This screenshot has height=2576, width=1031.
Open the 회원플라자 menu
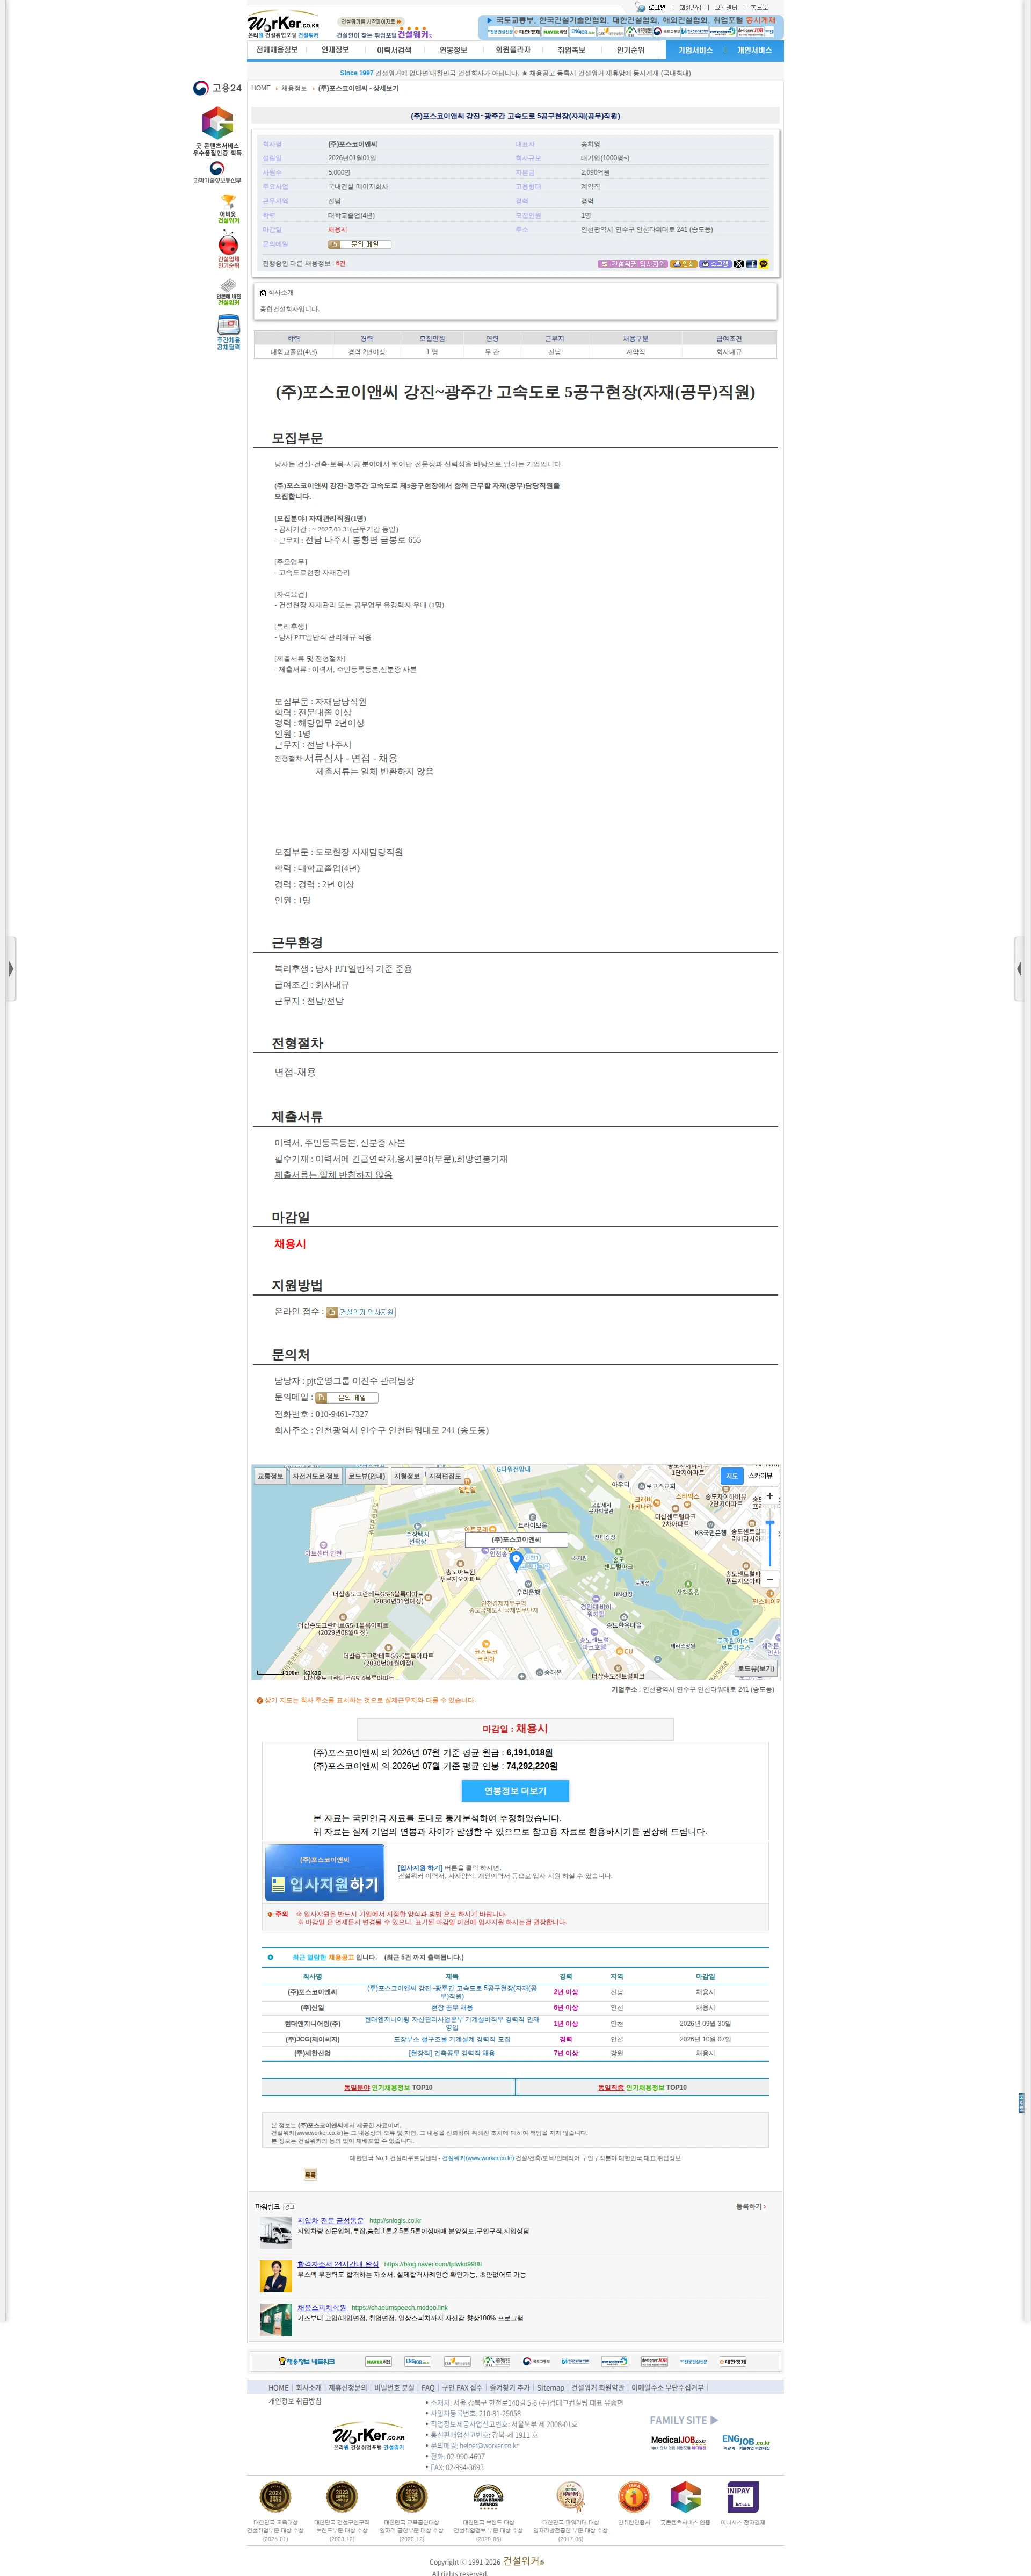512,50
